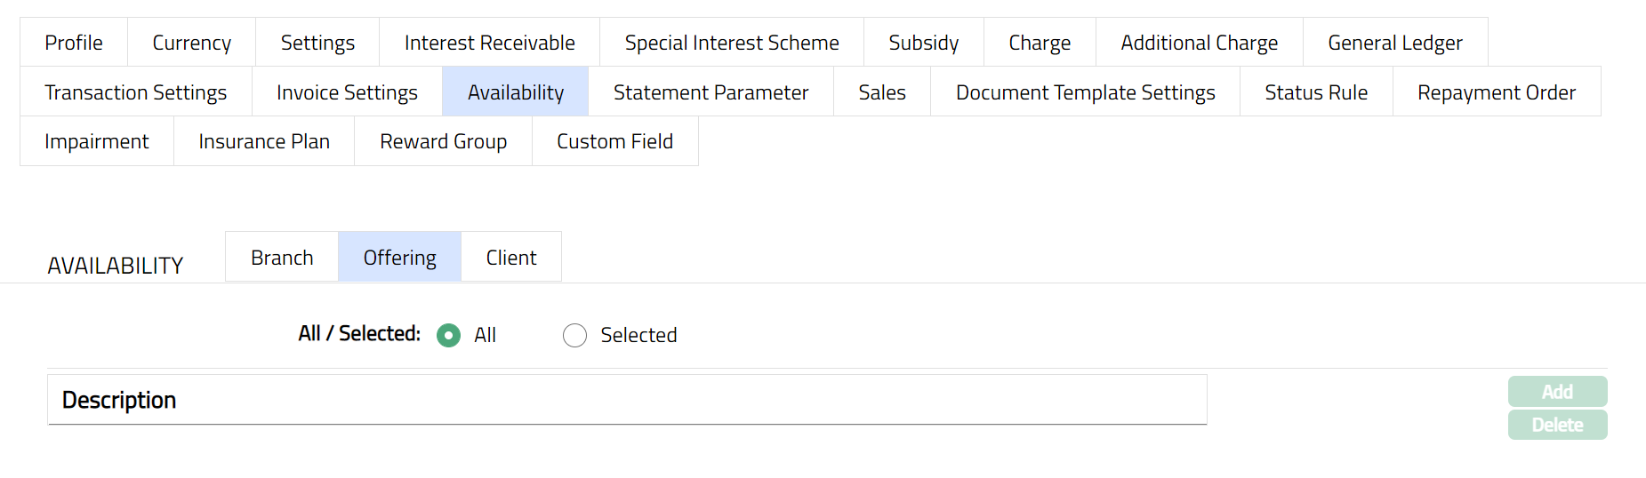Image resolution: width=1646 pixels, height=478 pixels.
Task: Open the Additional Charge tab
Action: coord(1199,43)
